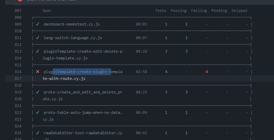Open line number 822 link
The image size is (274, 140).
pos(18,112)
